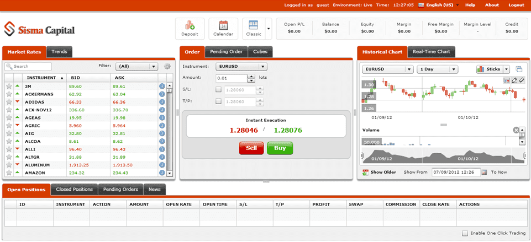The height and width of the screenshot is (242, 531).
Task: Click the Volume panel scrollbar thumb
Action: coord(522,136)
